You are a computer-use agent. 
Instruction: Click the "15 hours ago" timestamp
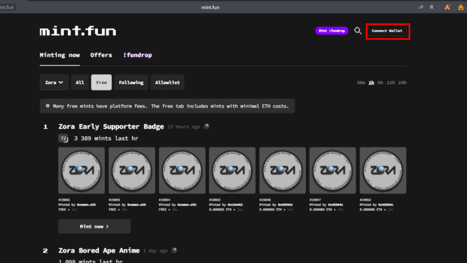[183, 127]
